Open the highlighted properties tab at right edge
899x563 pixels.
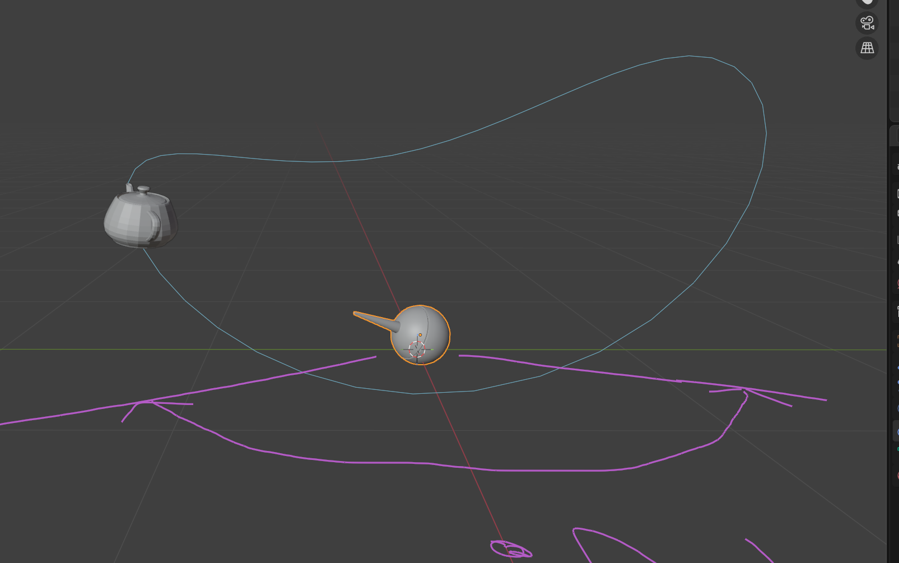pos(896,432)
